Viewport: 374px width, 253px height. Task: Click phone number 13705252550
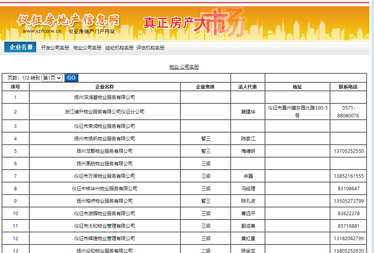[349, 151]
